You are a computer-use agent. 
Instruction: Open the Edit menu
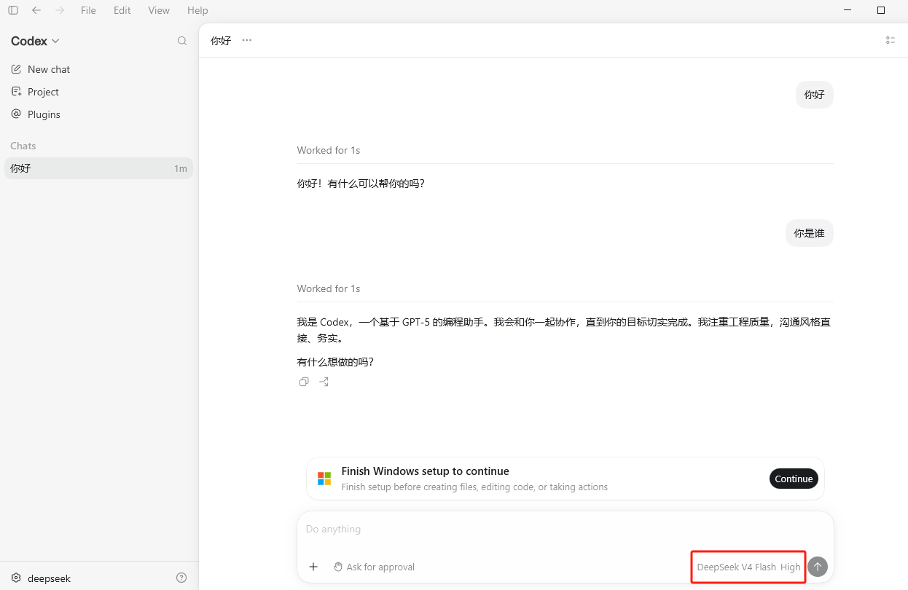122,10
